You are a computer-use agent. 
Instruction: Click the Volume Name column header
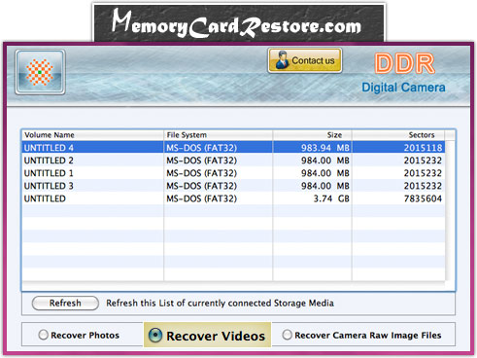tap(92, 135)
